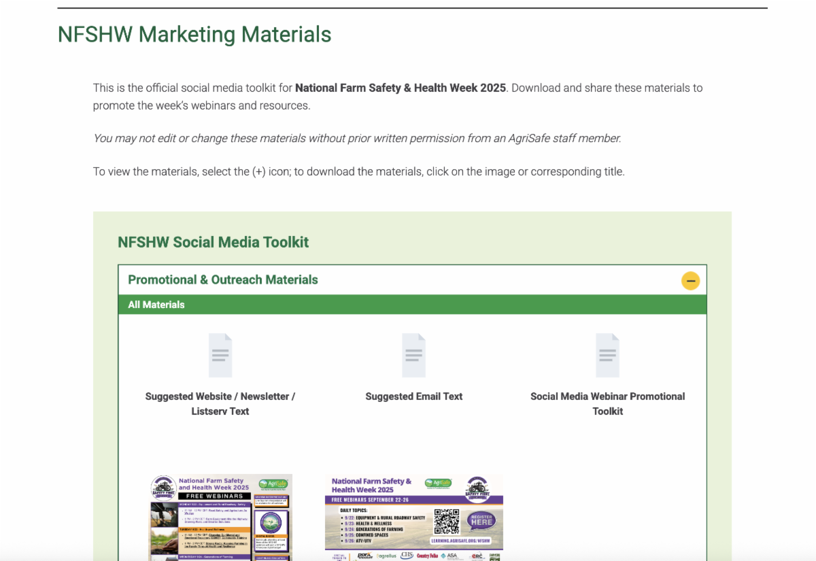The height and width of the screenshot is (561, 816).
Task: Click bold text National Farm Safety & Health Week 2025
Action: tap(401, 88)
